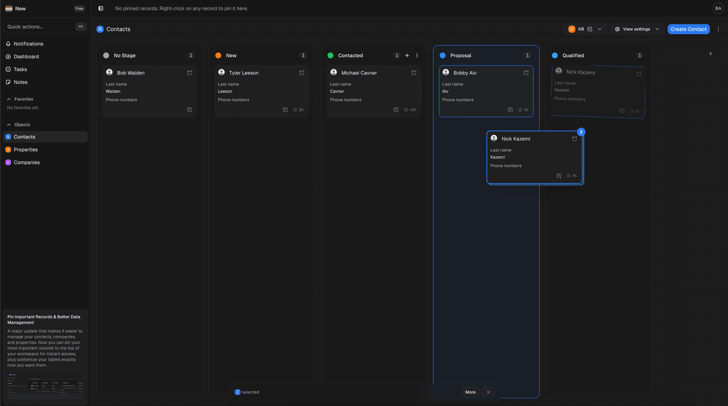The height and width of the screenshot is (406, 728).
Task: Select the Properties object
Action: coord(26,149)
